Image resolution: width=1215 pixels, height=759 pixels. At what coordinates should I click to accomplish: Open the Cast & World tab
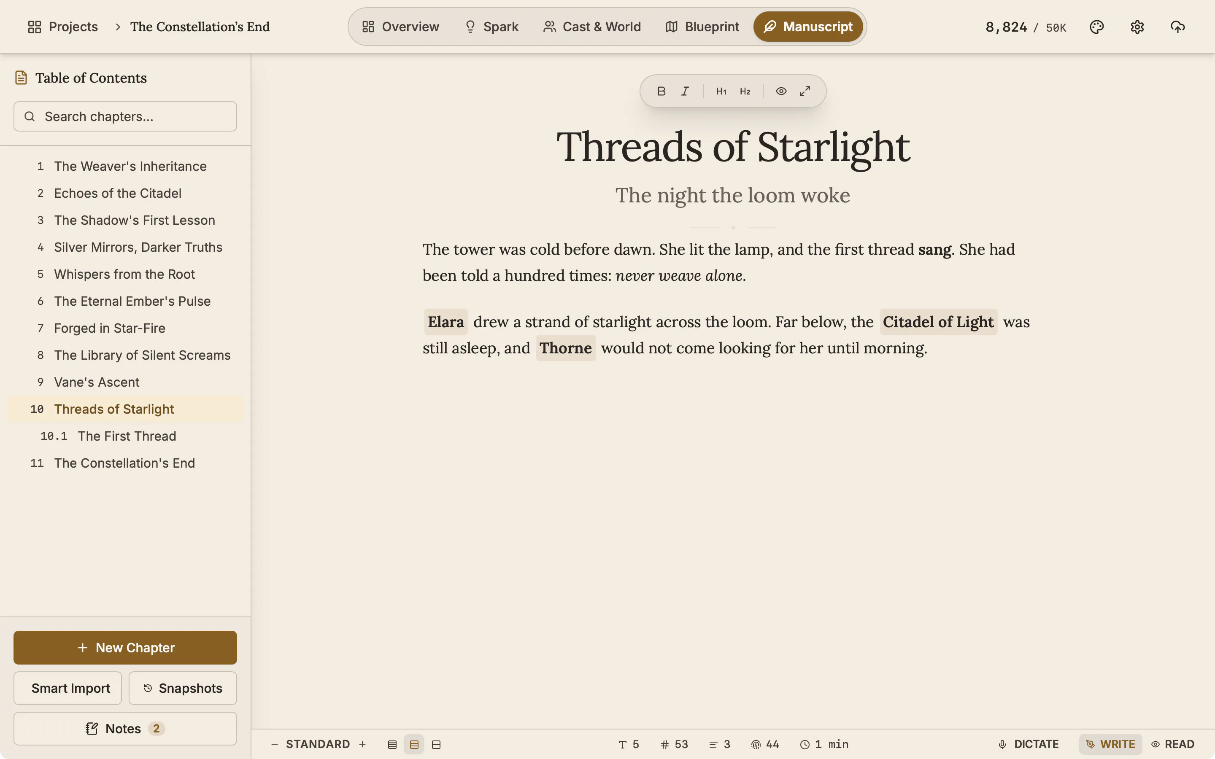[592, 27]
